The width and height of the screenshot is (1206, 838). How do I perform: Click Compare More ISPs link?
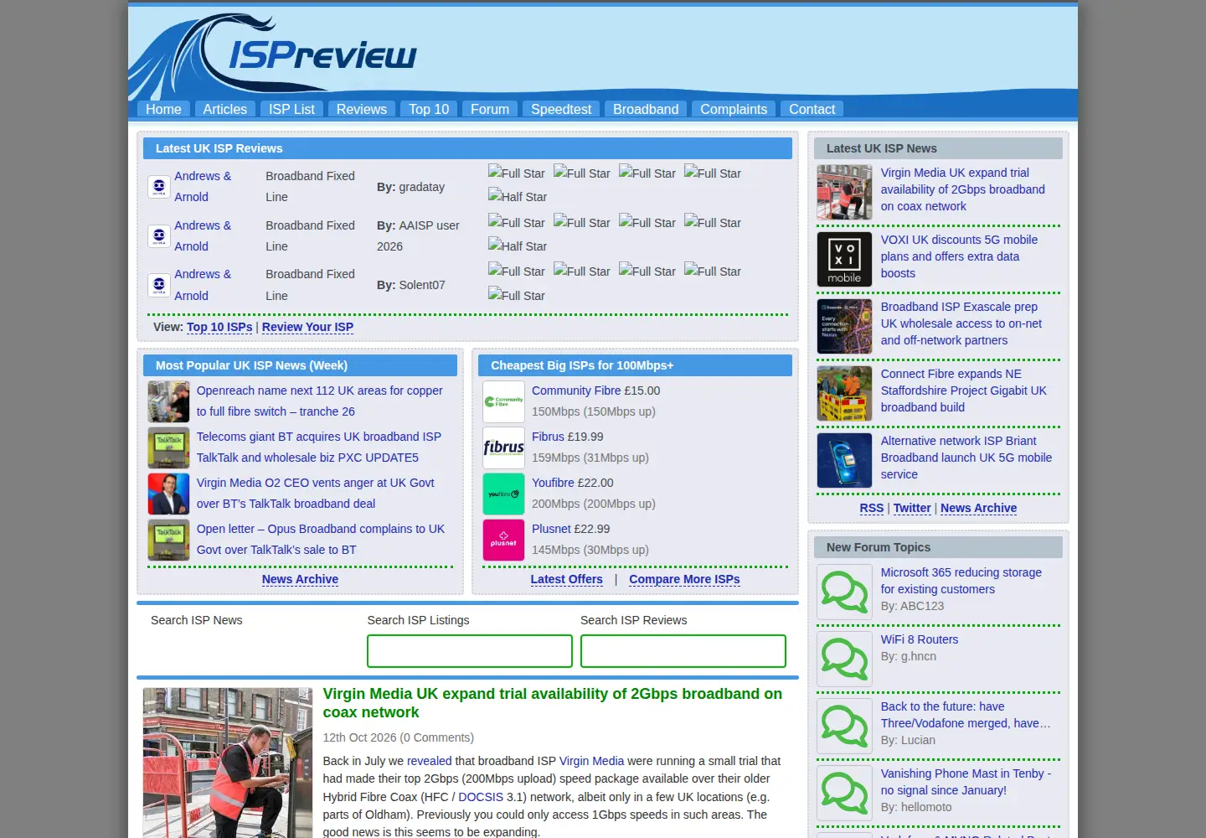click(684, 579)
